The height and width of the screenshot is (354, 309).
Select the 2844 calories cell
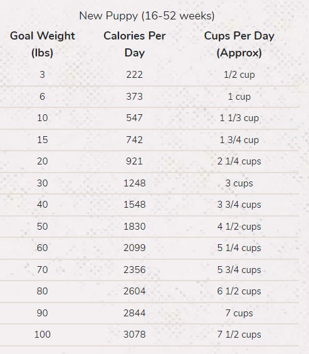point(135,313)
